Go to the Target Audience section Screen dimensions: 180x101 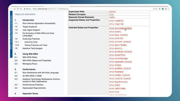pos(30,27)
